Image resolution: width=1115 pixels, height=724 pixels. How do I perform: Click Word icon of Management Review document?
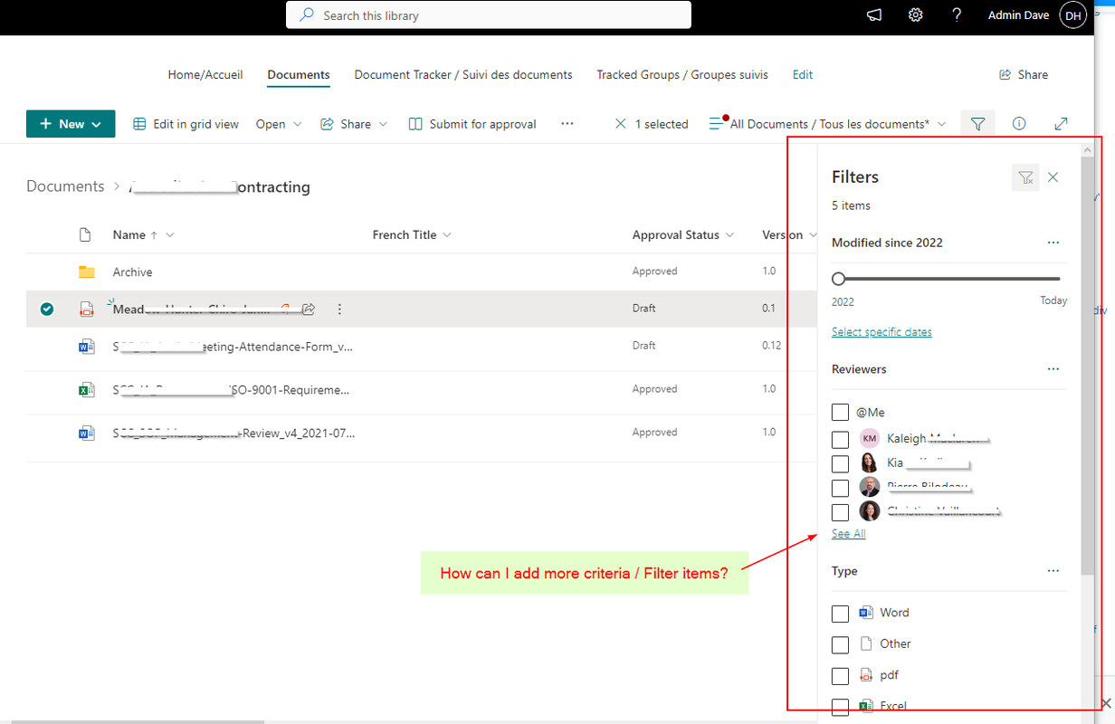click(86, 433)
